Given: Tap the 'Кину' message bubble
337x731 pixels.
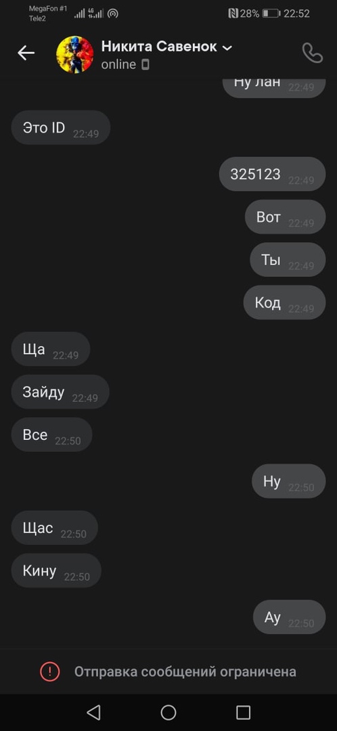Looking at the screenshot, I should click(56, 571).
